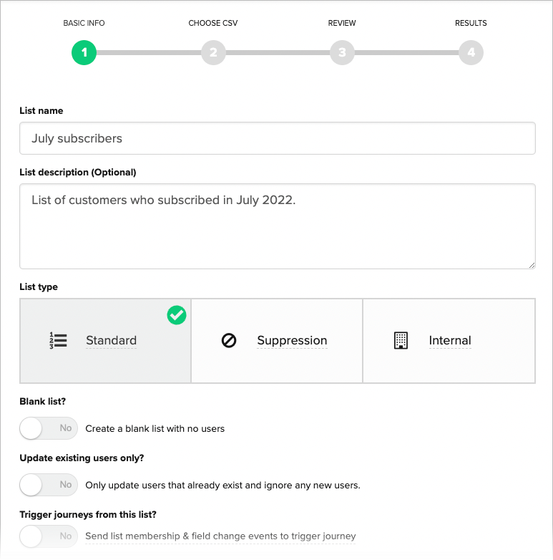Select the Internal list type label

[x=450, y=341]
